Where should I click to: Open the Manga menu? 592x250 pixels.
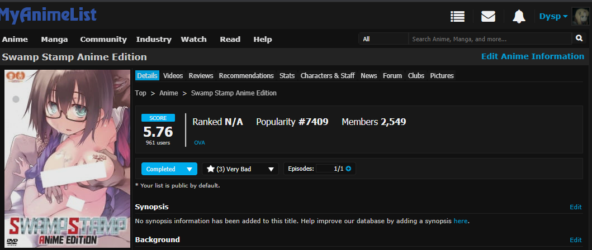[55, 39]
